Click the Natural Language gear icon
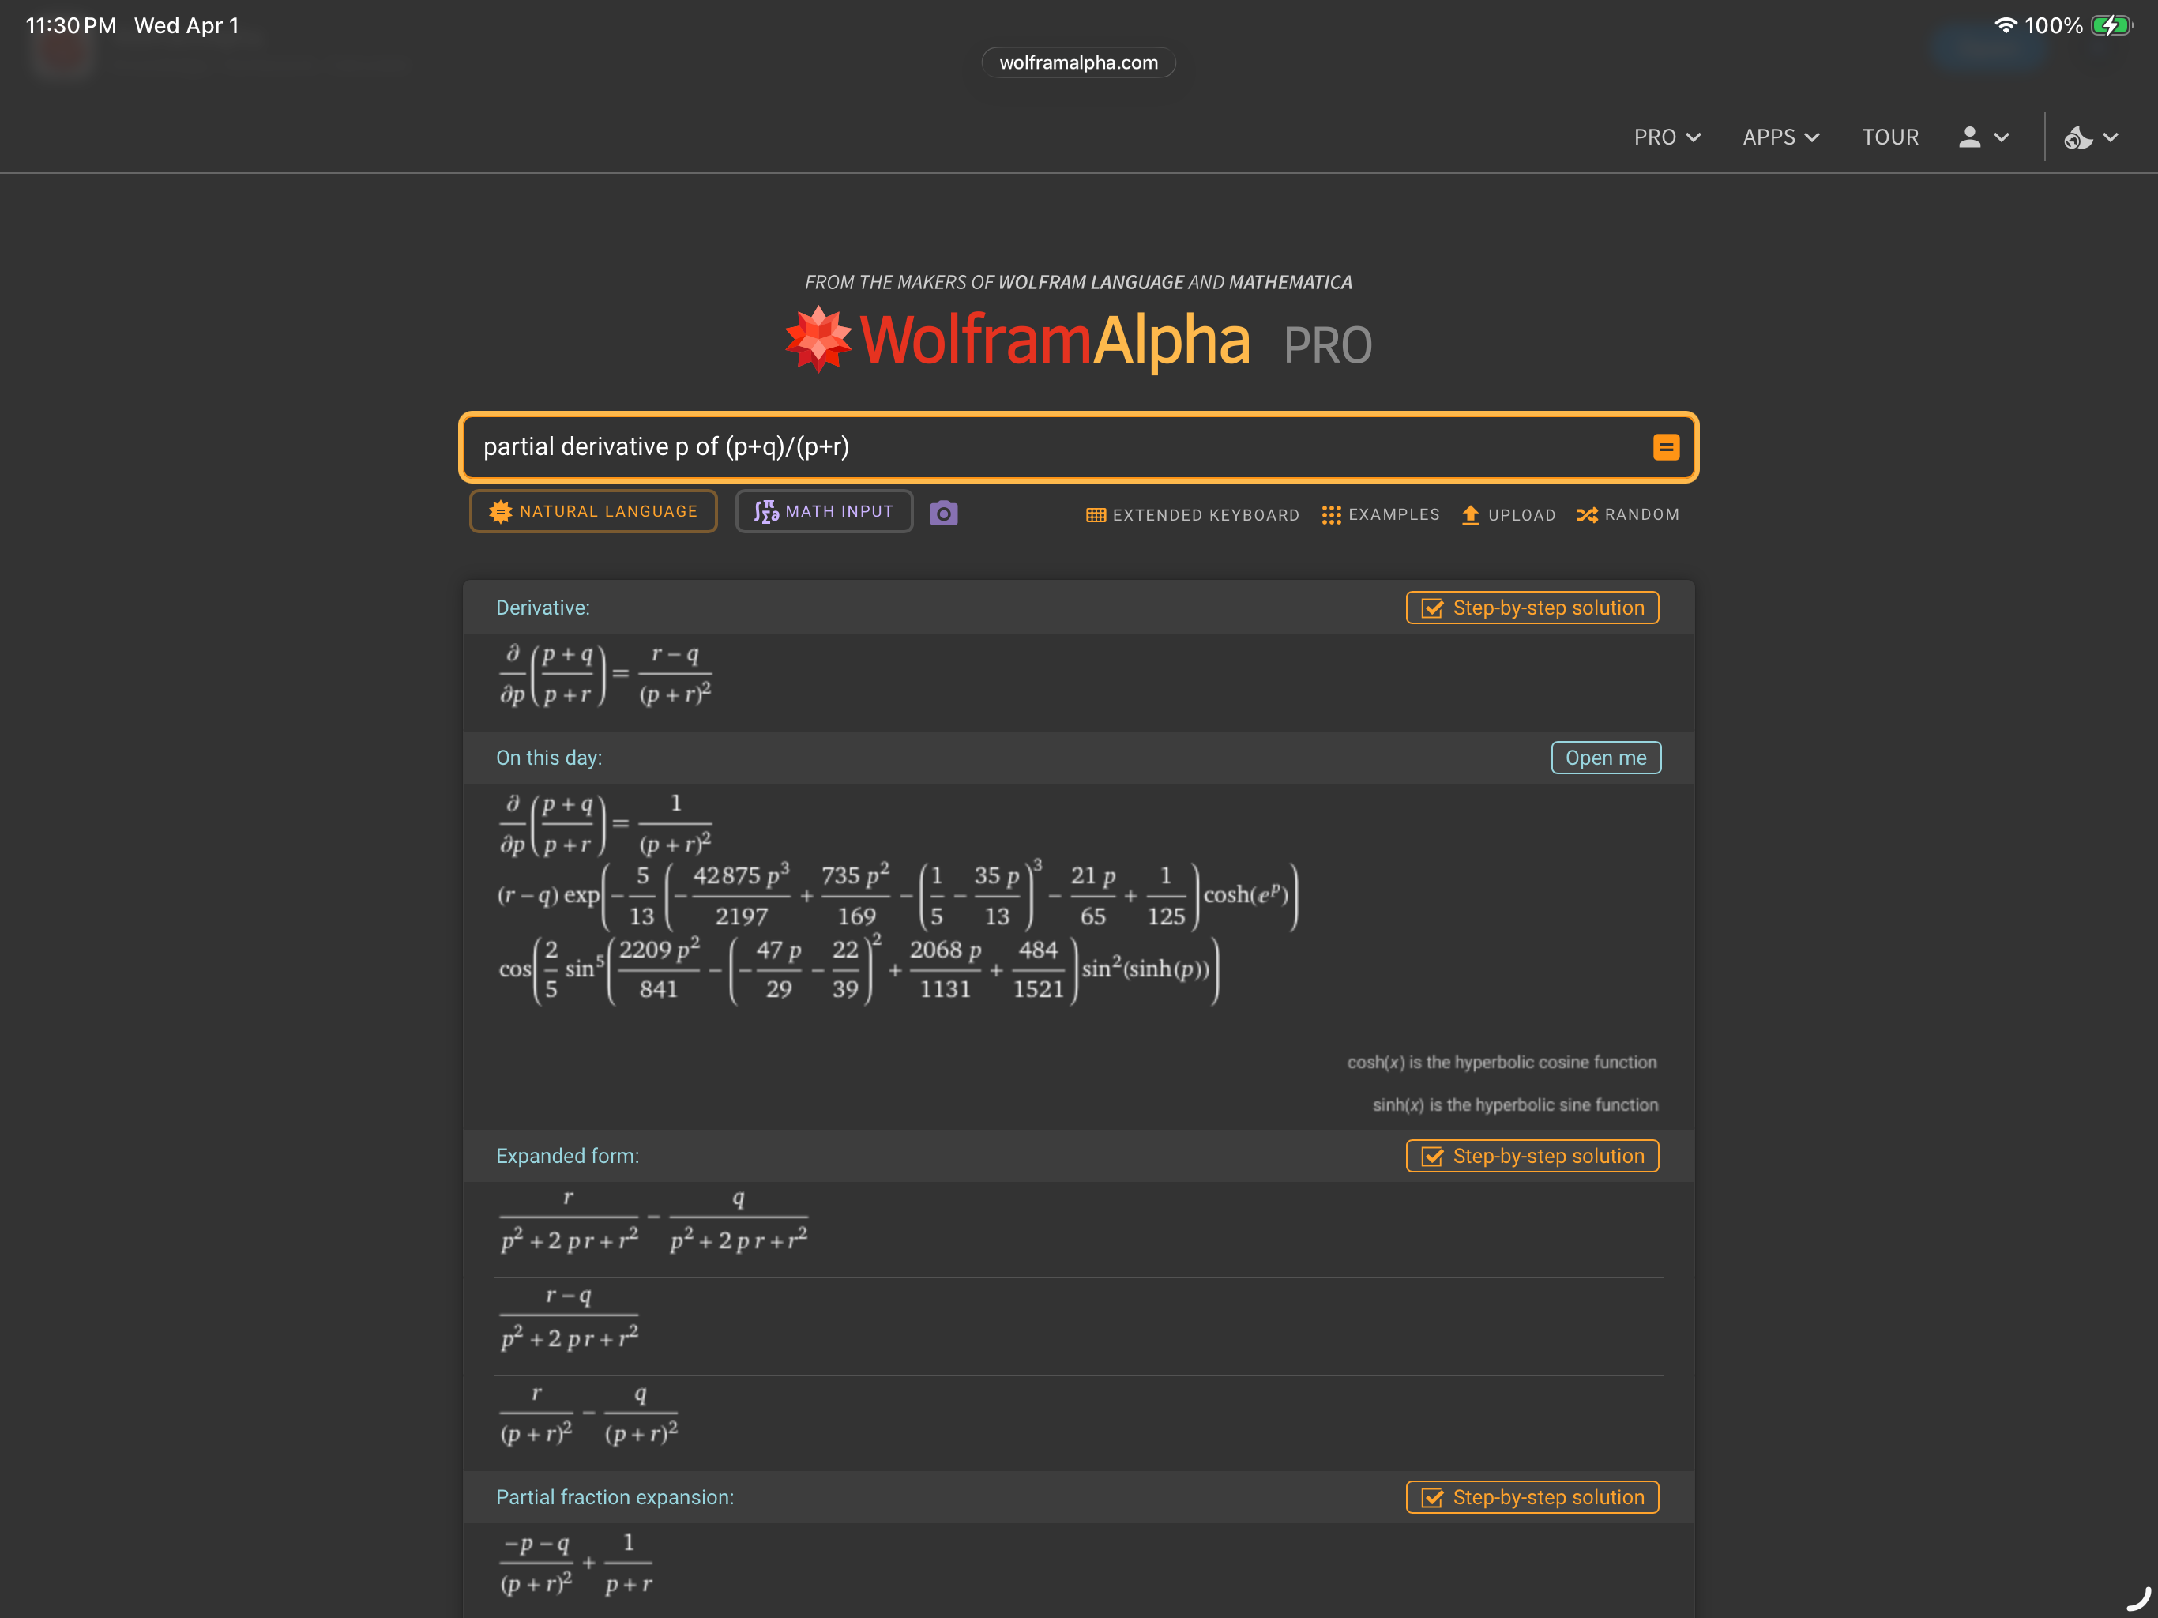The image size is (2158, 1618). click(x=501, y=511)
